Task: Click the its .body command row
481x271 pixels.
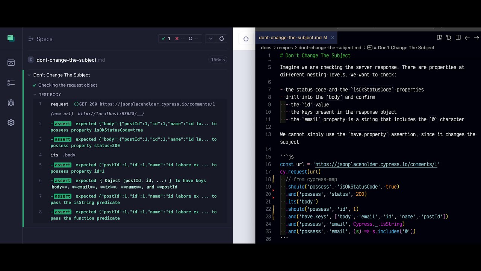Action: point(130,155)
